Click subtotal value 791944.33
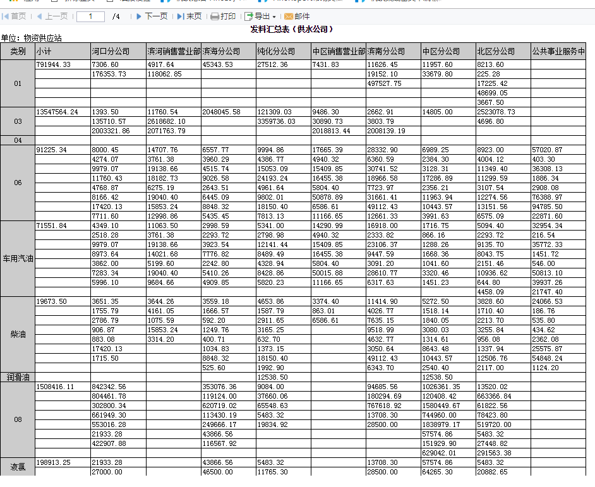The width and height of the screenshot is (595, 487). pyautogui.click(x=54, y=64)
